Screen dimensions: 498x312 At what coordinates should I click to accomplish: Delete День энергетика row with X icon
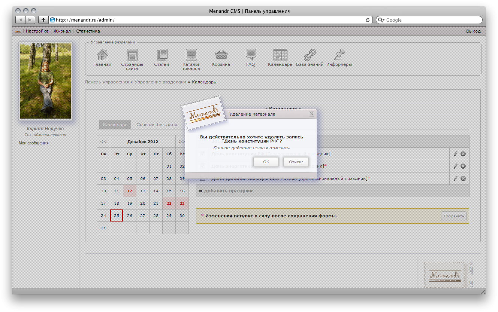pyautogui.click(x=463, y=166)
